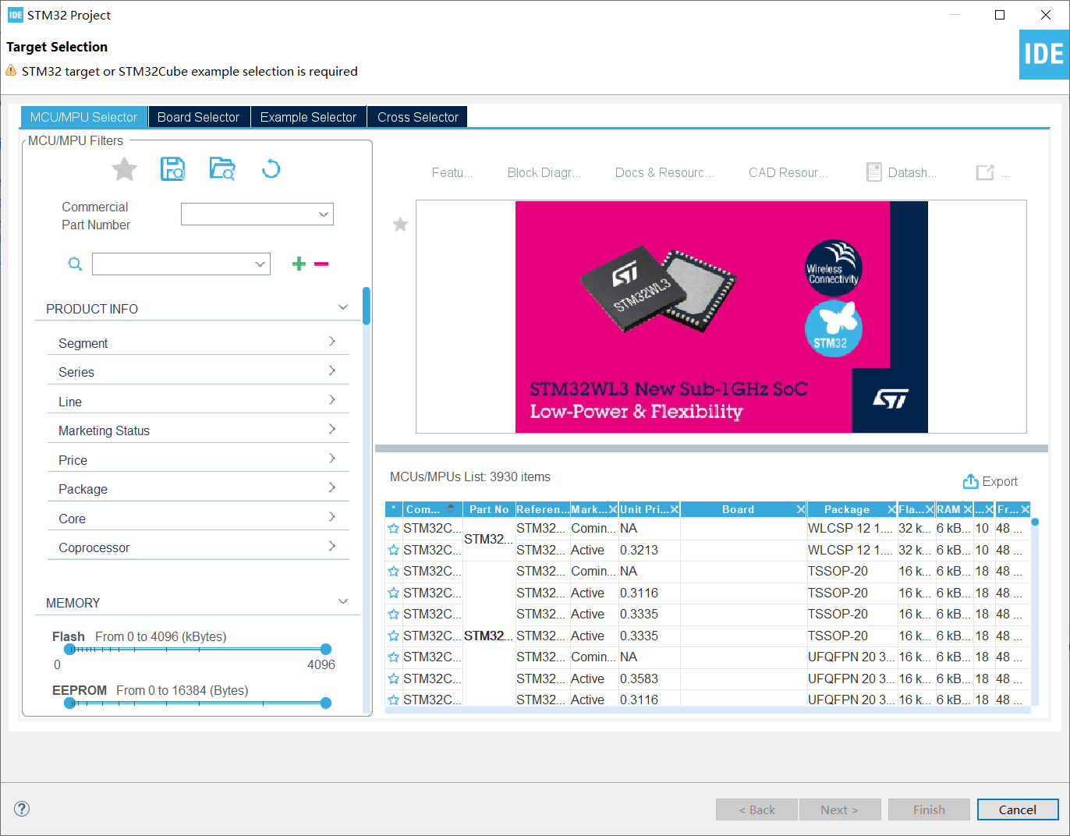This screenshot has width=1070, height=836.
Task: Click the magnifier search icon
Action: (x=75, y=264)
